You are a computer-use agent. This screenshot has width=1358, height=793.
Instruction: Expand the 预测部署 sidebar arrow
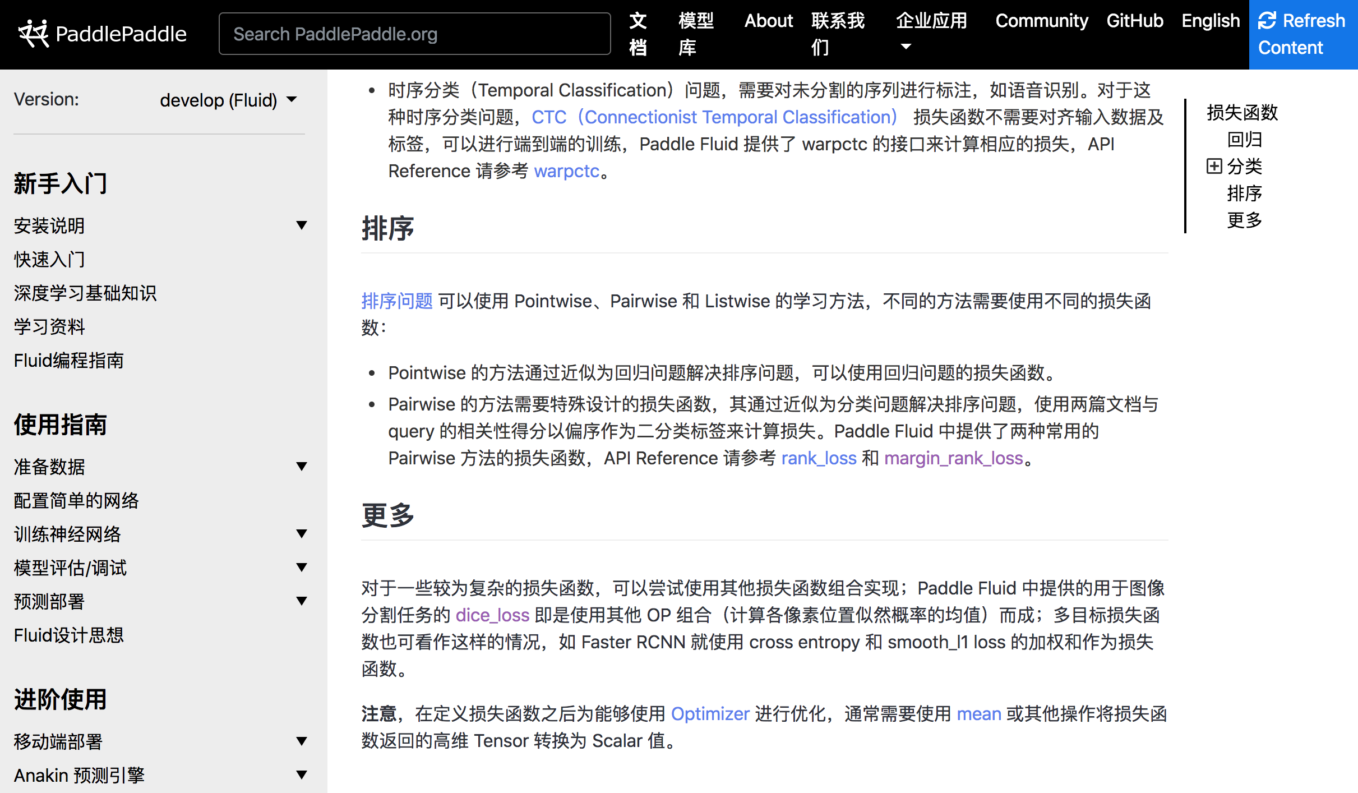(x=302, y=601)
